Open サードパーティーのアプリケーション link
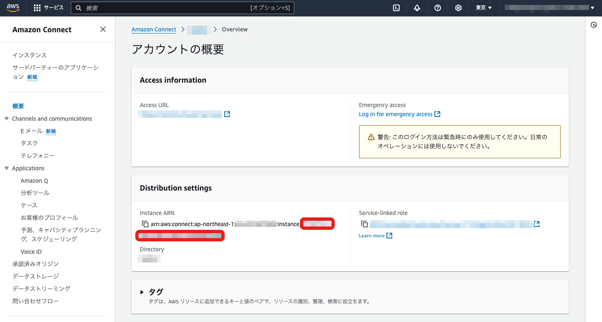This screenshot has width=602, height=322. click(55, 72)
